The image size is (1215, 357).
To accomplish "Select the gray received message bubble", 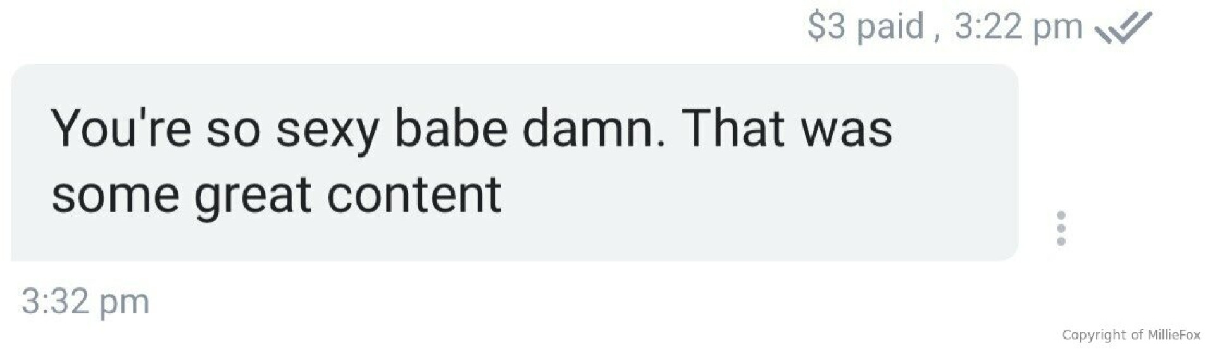I will click(x=514, y=162).
